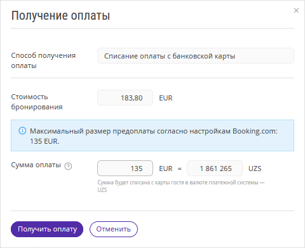Close the payment dialog with the X icon

(296, 11)
